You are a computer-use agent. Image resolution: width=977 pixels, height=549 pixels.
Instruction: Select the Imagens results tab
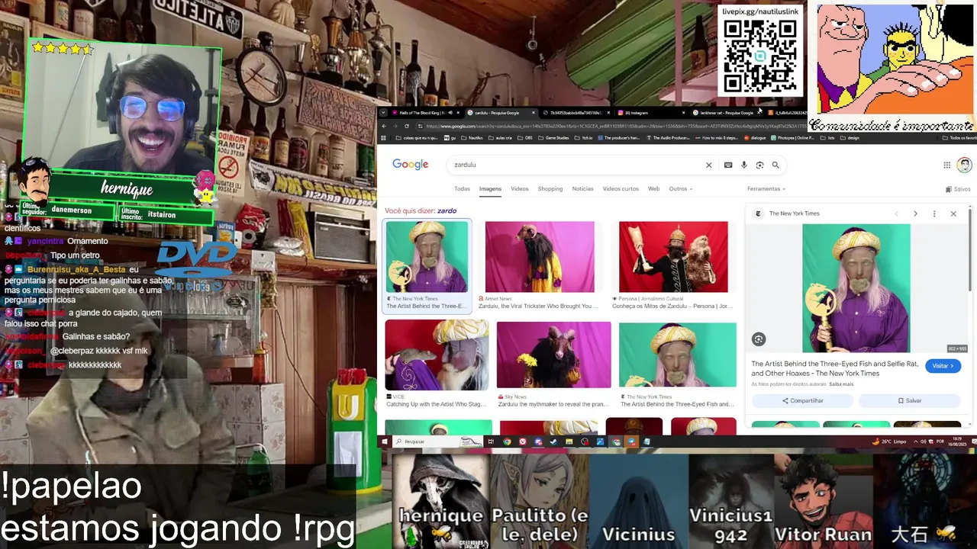click(x=490, y=189)
